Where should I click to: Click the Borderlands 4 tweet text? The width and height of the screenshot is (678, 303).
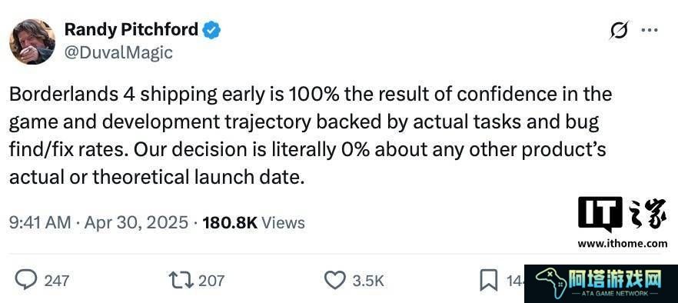pyautogui.click(x=311, y=135)
